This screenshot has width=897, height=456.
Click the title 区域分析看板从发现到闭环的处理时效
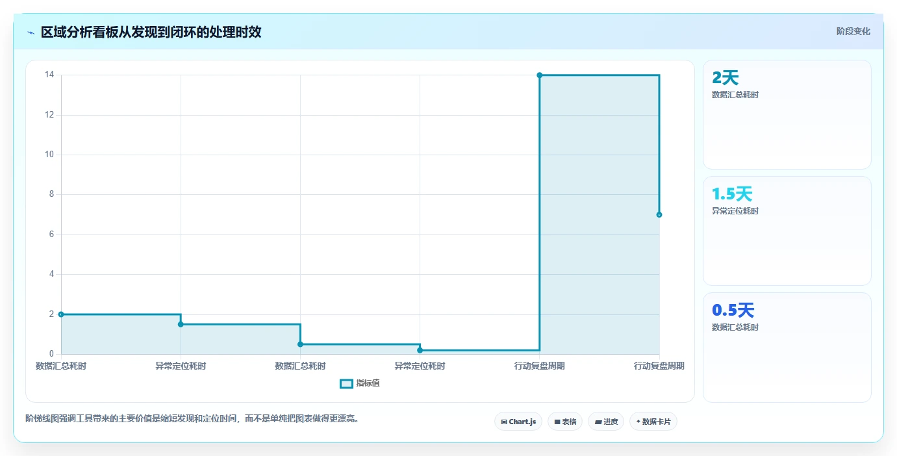(x=151, y=32)
